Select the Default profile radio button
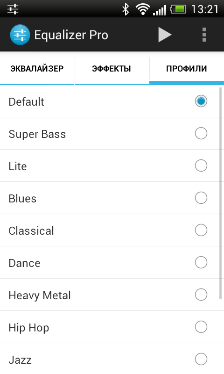The width and height of the screenshot is (224, 374). coord(201,101)
